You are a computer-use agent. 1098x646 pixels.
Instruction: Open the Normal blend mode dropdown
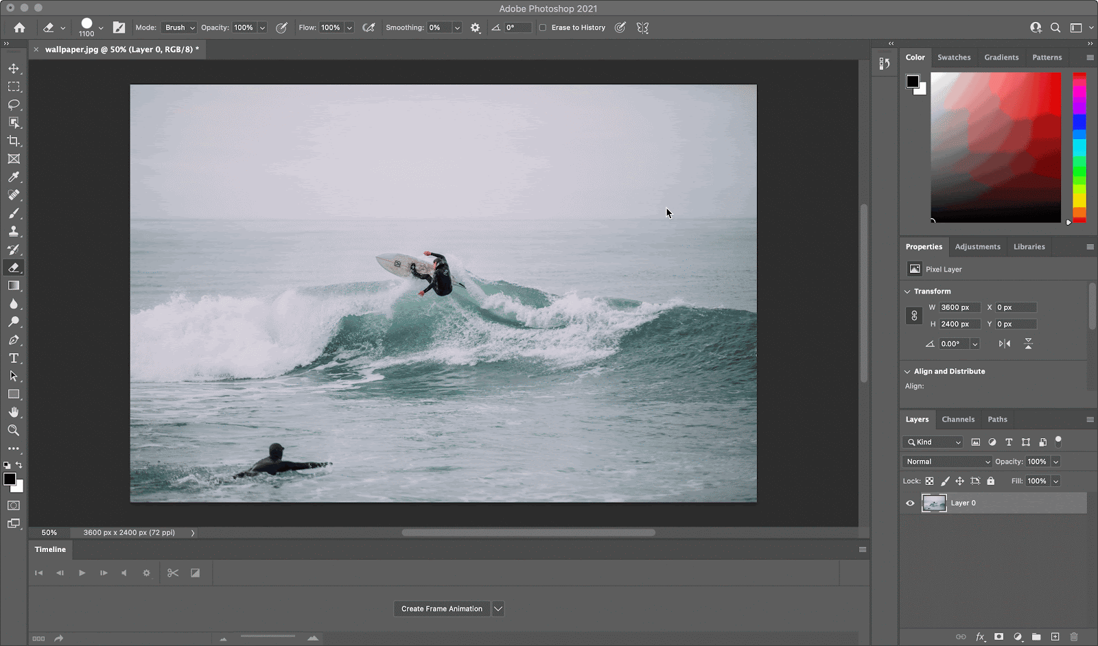coord(947,462)
